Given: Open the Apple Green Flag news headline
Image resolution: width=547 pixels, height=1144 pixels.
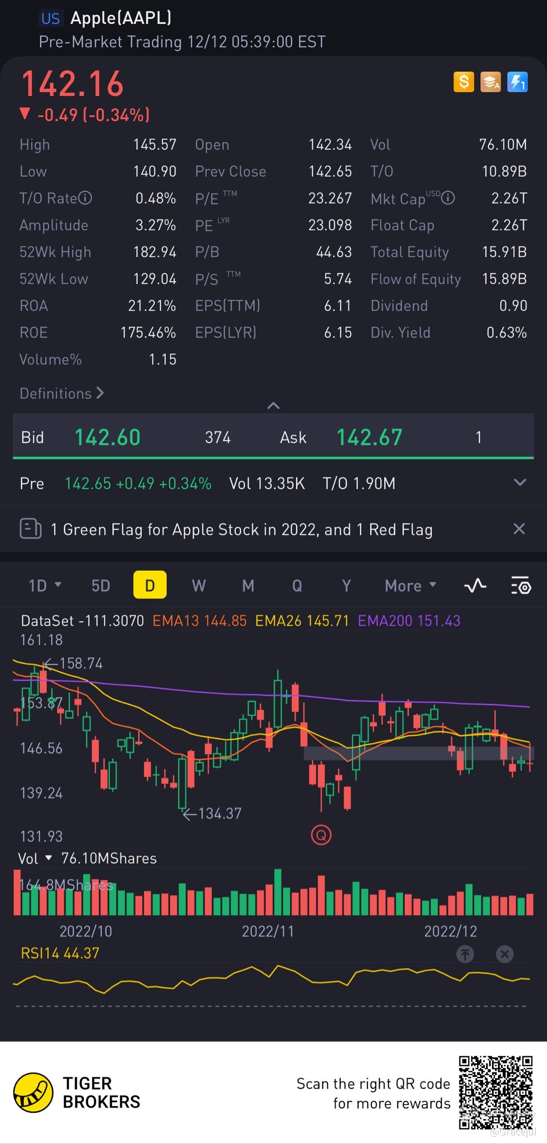Looking at the screenshot, I should [242, 529].
